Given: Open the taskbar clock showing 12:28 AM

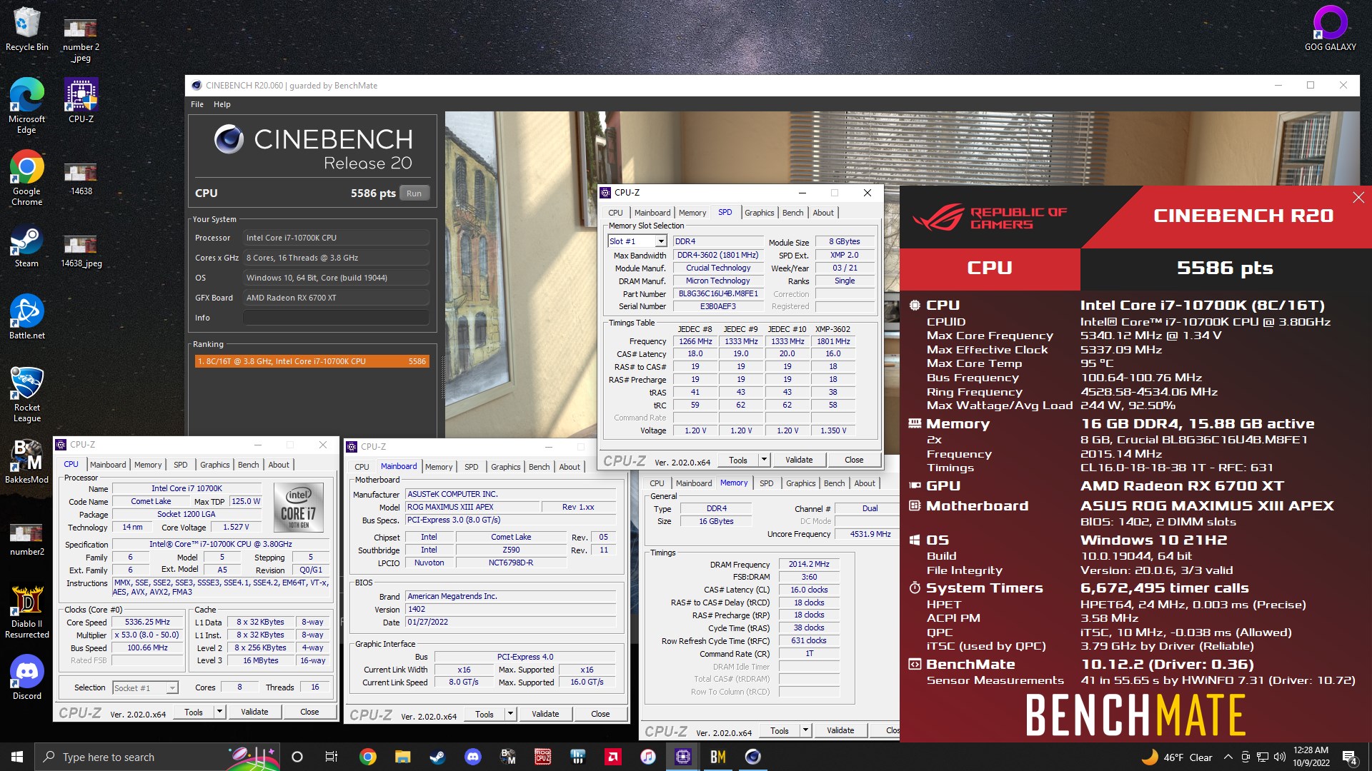Looking at the screenshot, I should pos(1311,757).
